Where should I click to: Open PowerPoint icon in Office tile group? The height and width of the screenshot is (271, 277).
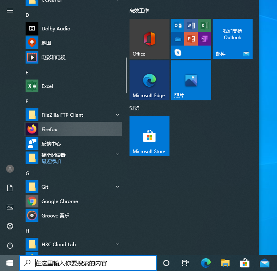[191, 39]
